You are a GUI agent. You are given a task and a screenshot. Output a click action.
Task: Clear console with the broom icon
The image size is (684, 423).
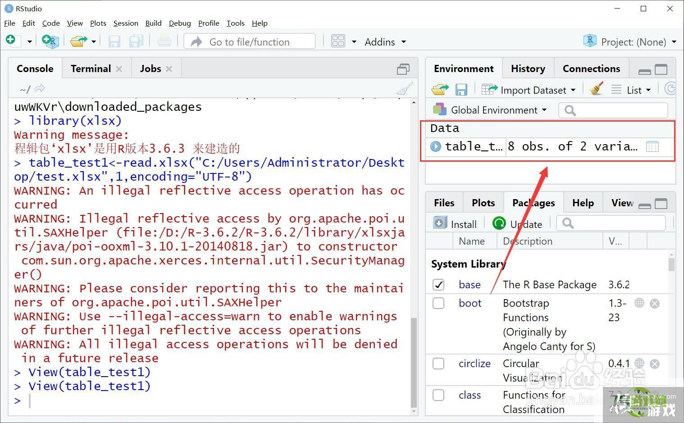[405, 89]
